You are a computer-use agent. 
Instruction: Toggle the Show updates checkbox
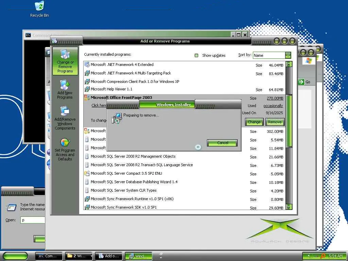[196, 55]
